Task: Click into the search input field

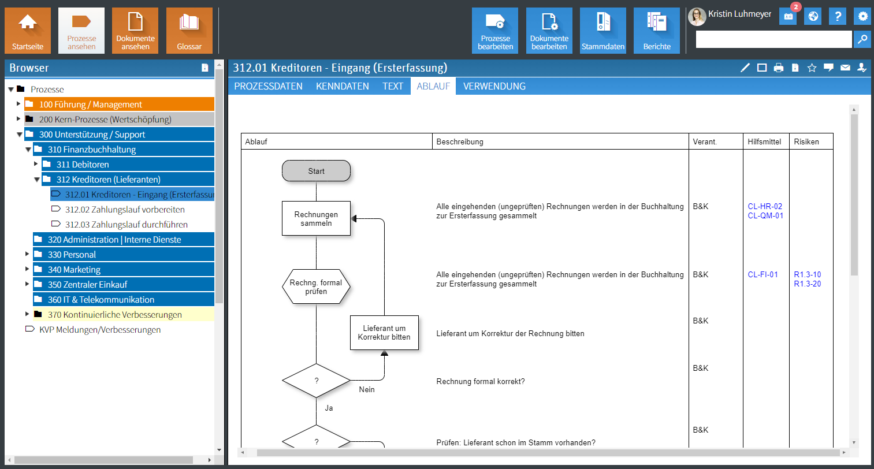Action: [x=773, y=39]
